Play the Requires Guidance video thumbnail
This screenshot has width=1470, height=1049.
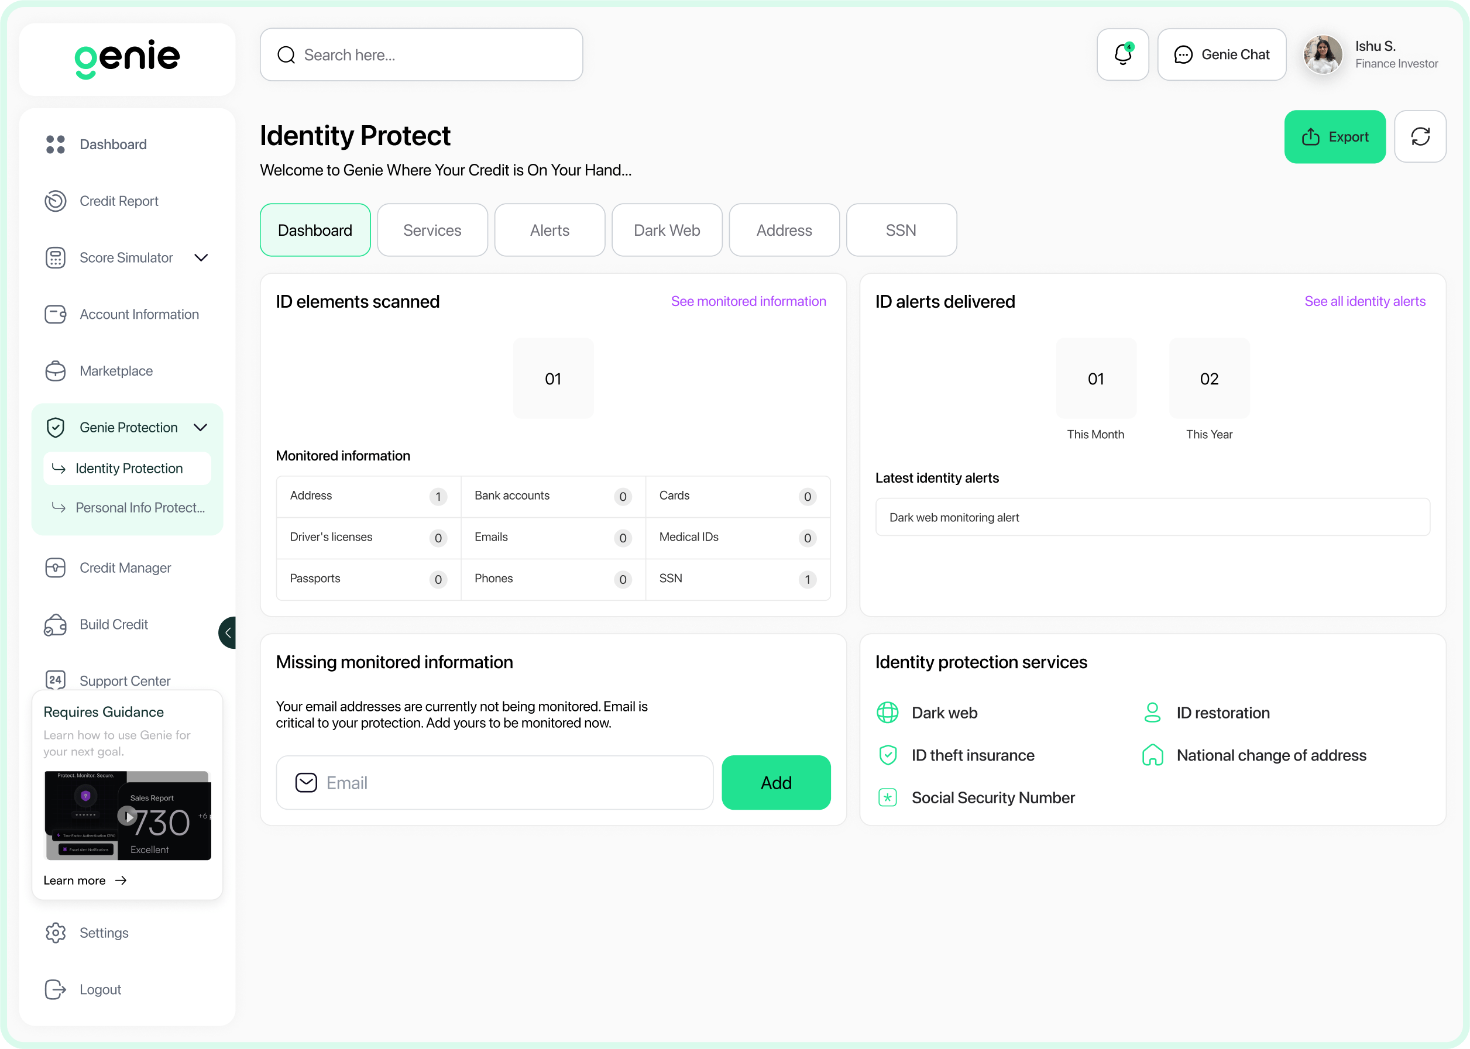[x=128, y=817]
